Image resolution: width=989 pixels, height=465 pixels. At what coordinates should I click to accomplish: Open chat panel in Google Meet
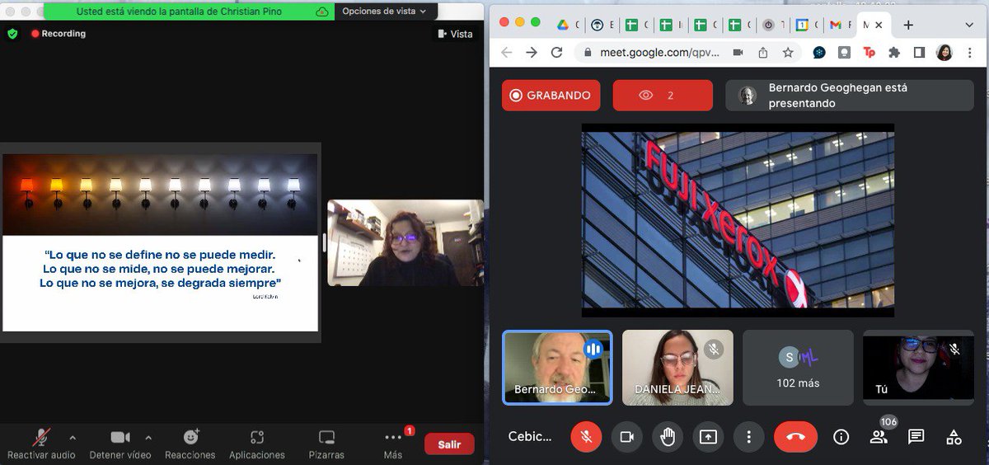[916, 437]
